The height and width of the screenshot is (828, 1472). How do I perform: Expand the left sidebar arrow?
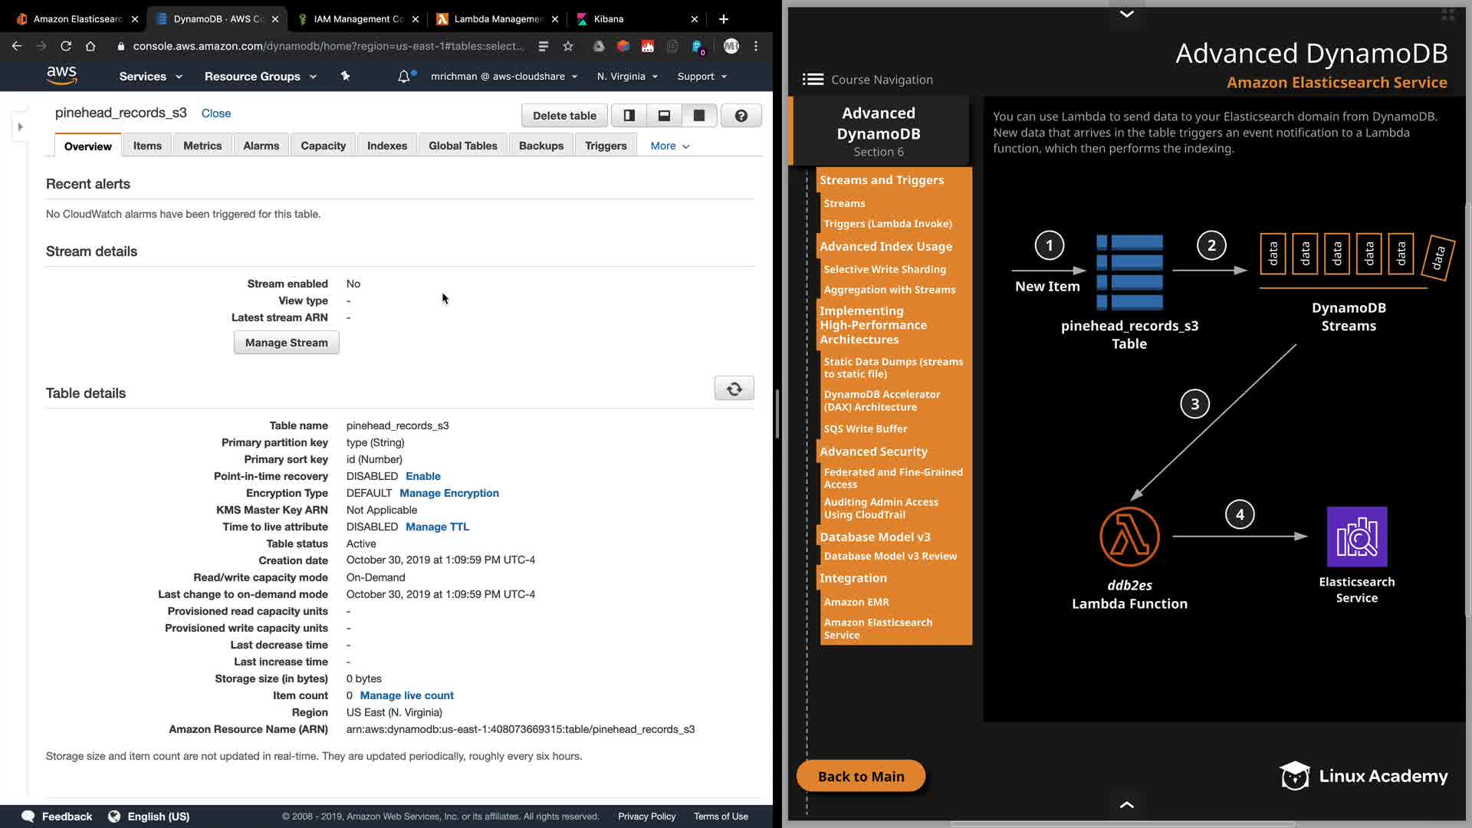(x=21, y=127)
